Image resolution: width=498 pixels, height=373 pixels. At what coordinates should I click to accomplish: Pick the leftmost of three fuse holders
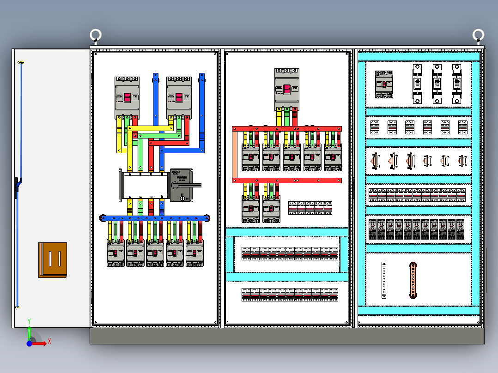pos(417,84)
